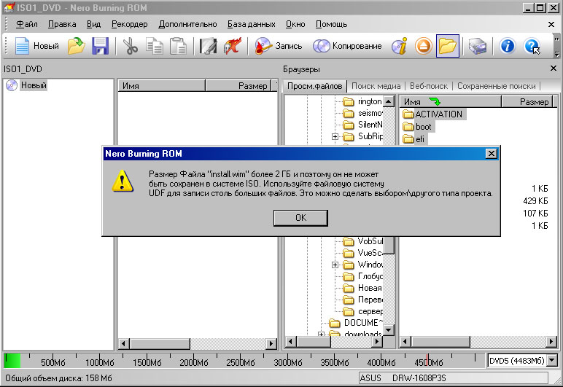Viewport: 563px width, 387px height.
Task: Click the blue Info icon in toolbar
Action: click(x=508, y=46)
